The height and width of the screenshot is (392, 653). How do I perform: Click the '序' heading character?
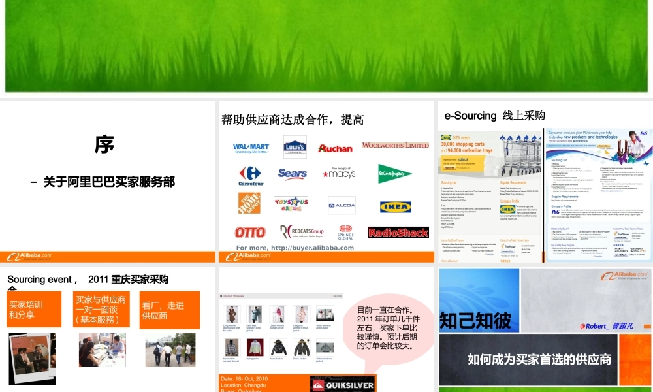coord(104,145)
